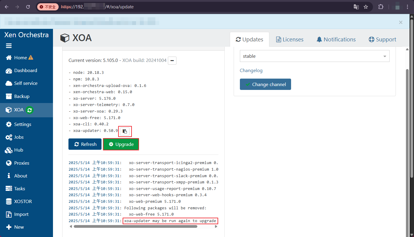Click the browser forward arrow
This screenshot has width=414, height=237.
(x=17, y=7)
